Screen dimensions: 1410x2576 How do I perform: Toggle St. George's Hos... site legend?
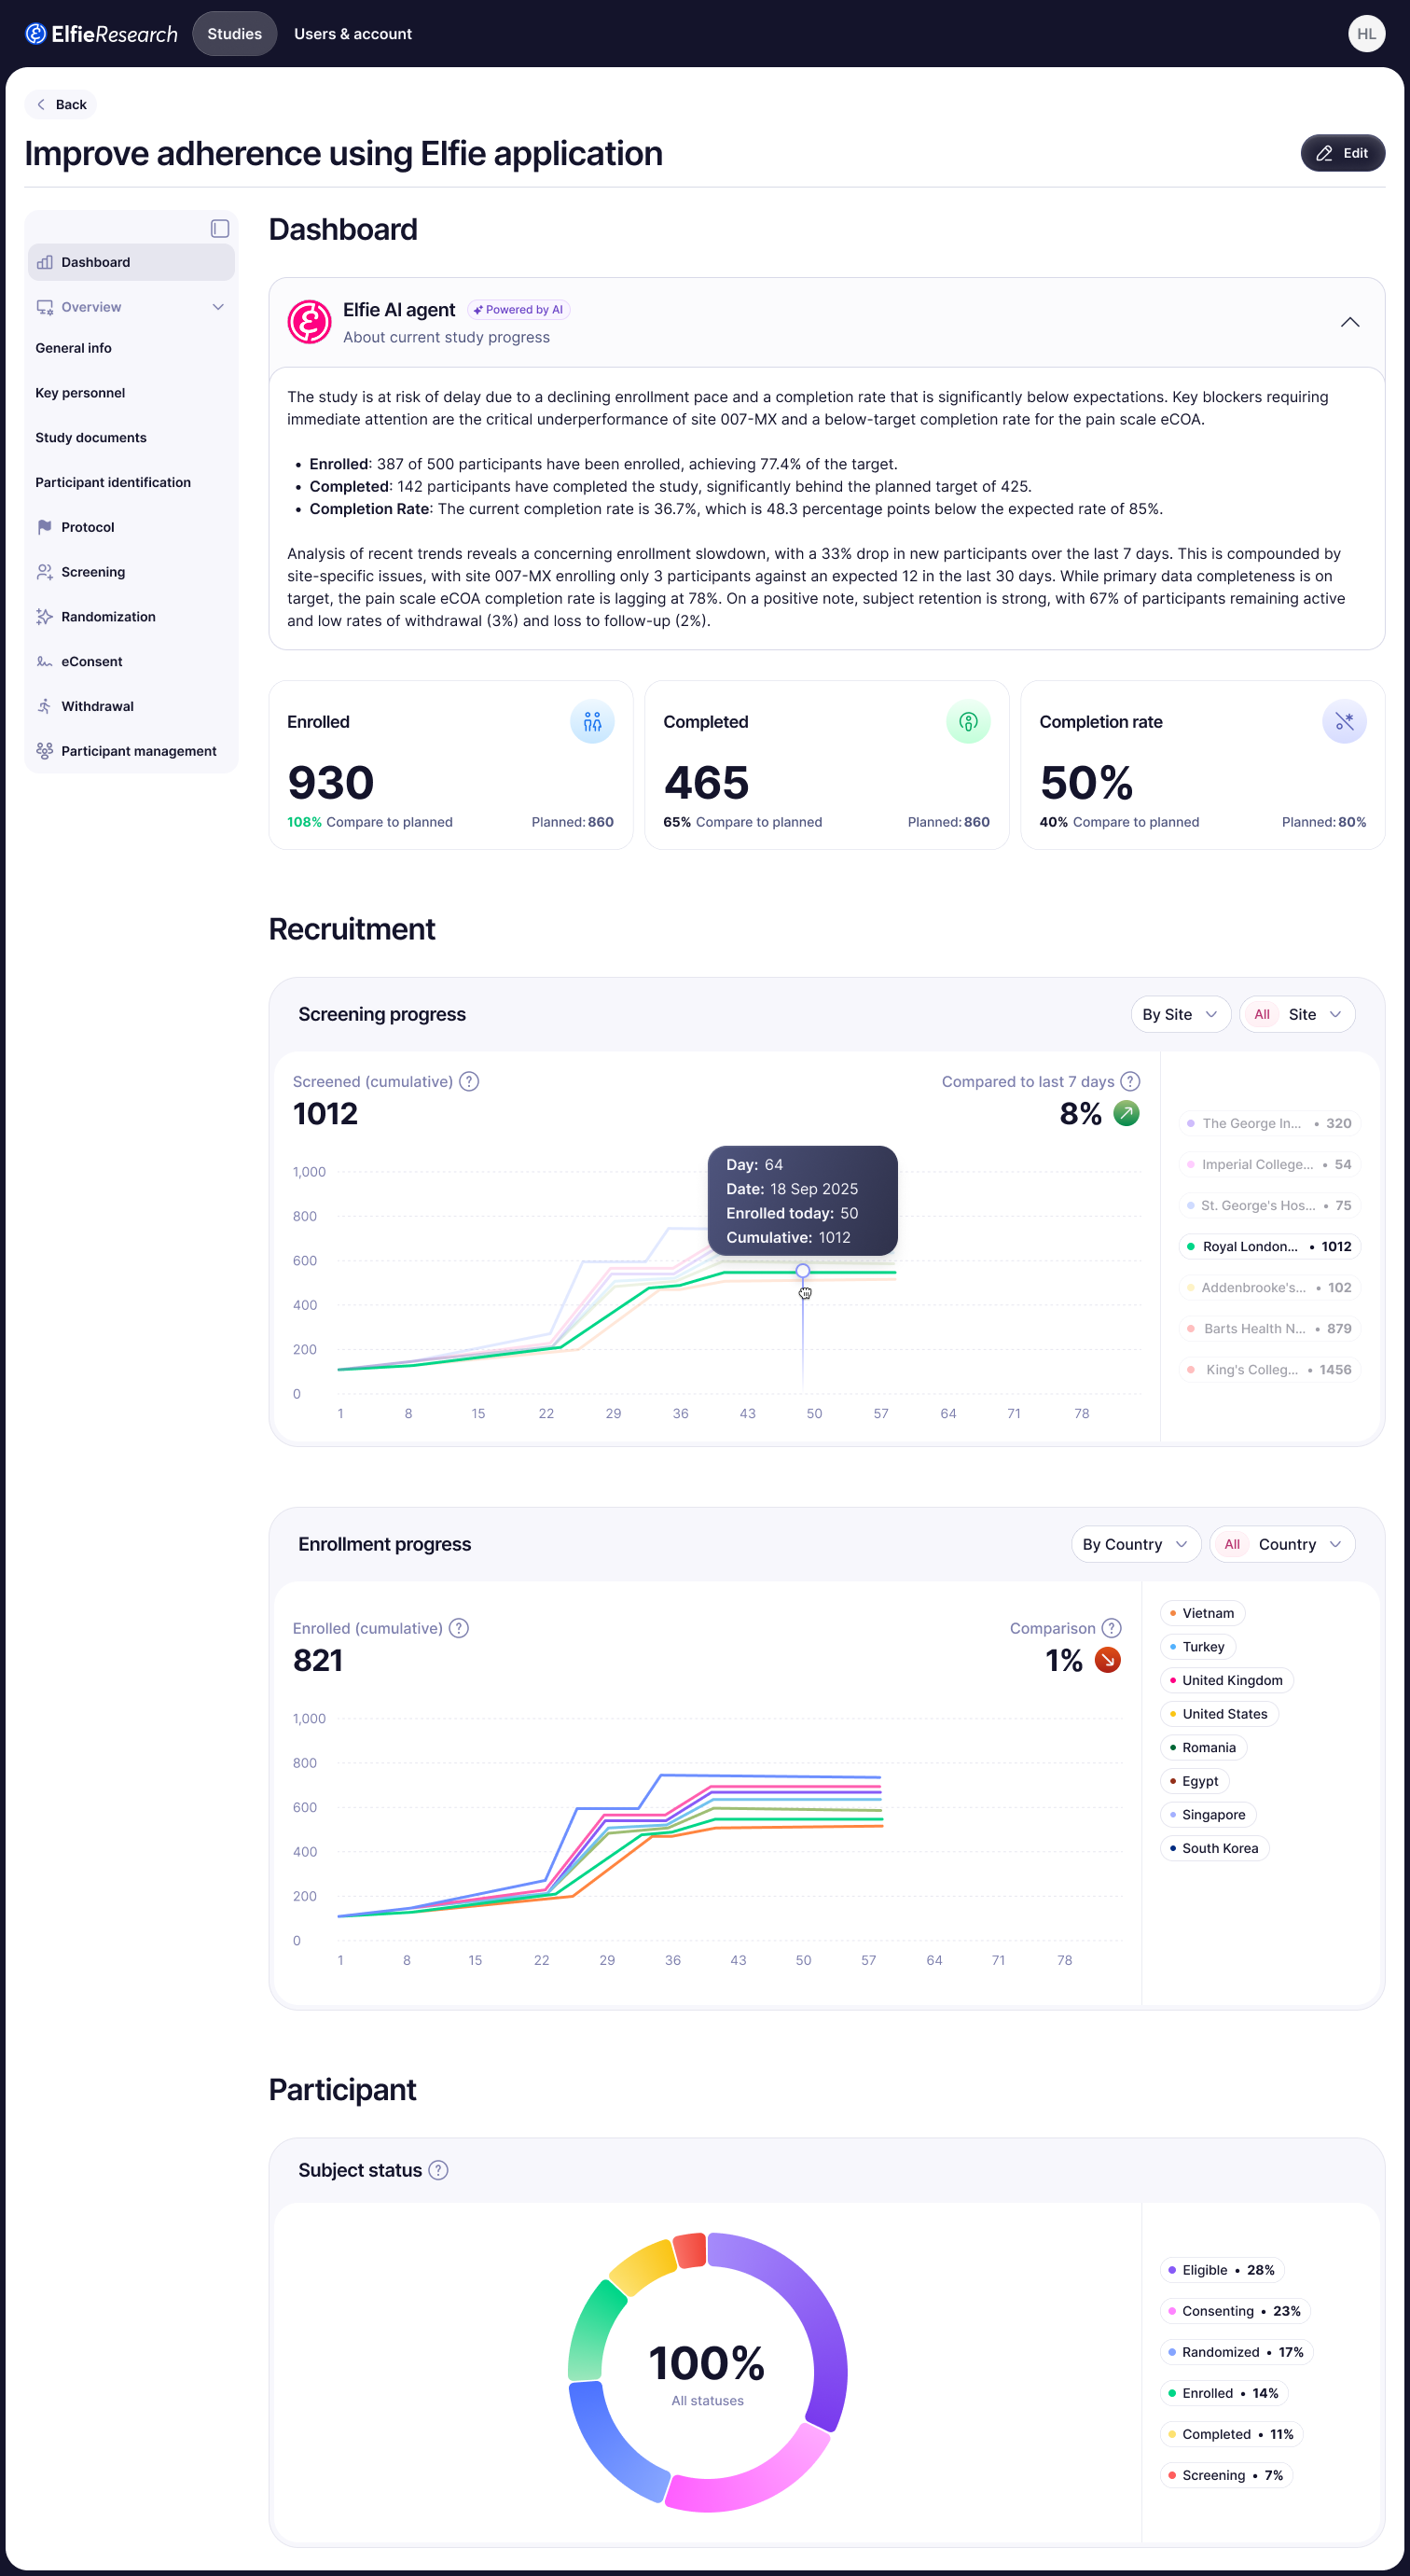pyautogui.click(x=1269, y=1205)
